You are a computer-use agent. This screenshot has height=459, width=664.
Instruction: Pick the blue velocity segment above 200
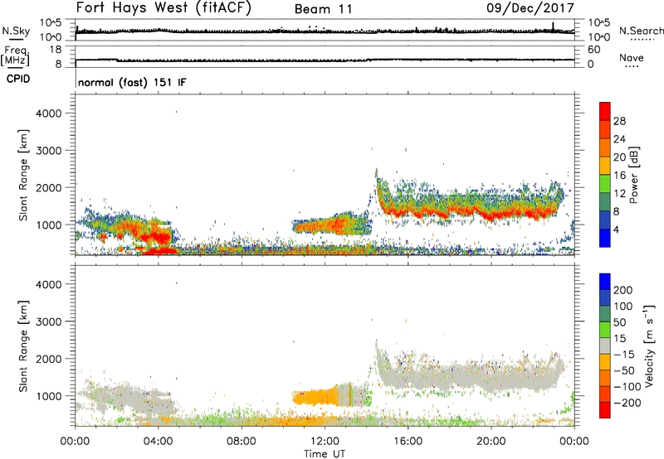605,282
